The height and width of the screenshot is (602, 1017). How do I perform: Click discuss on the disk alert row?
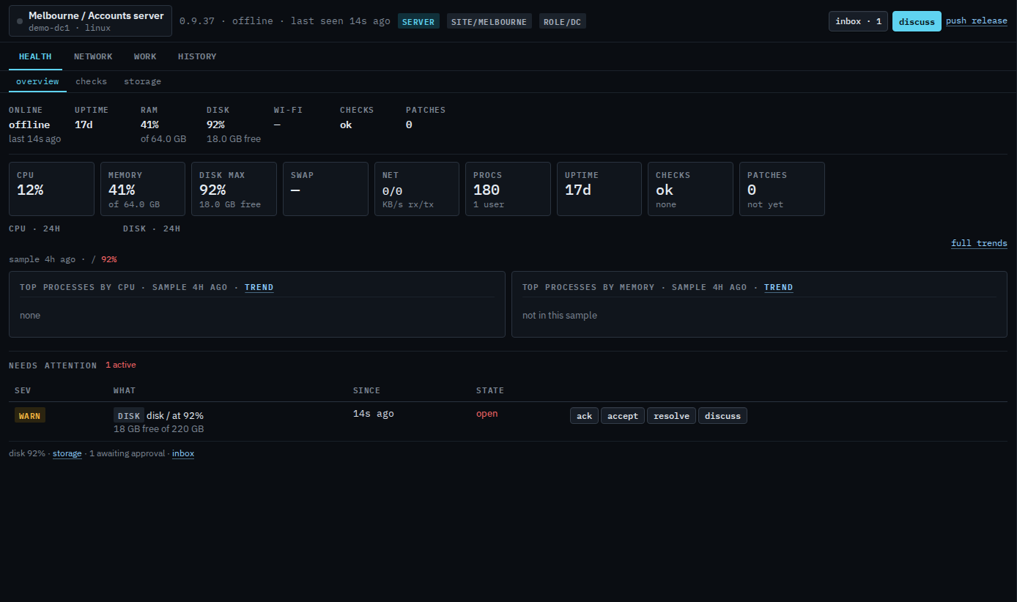pos(722,416)
